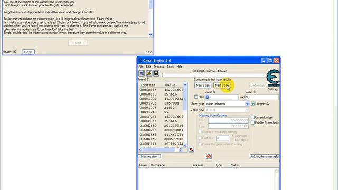
Task: Click address list scroll up arrow
Action: coord(185,84)
